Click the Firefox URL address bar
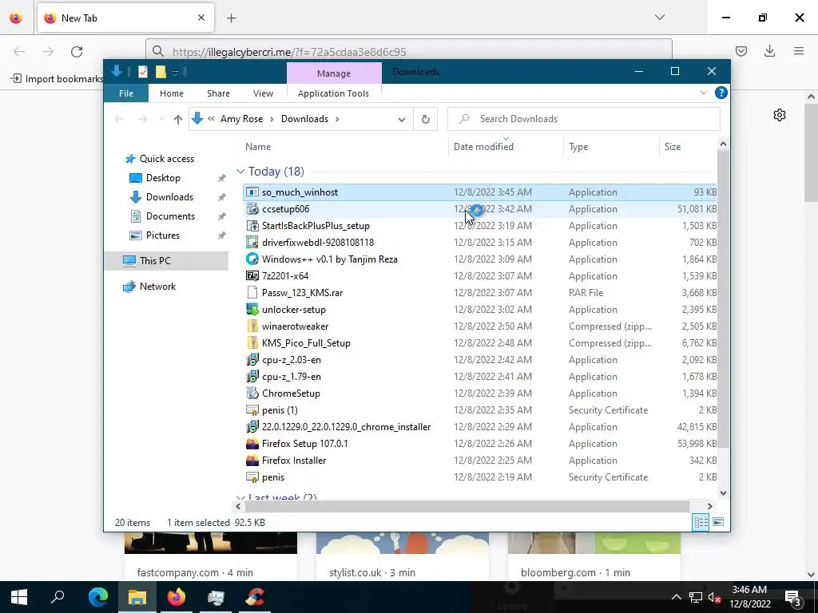The height and width of the screenshot is (613, 818). (409, 52)
